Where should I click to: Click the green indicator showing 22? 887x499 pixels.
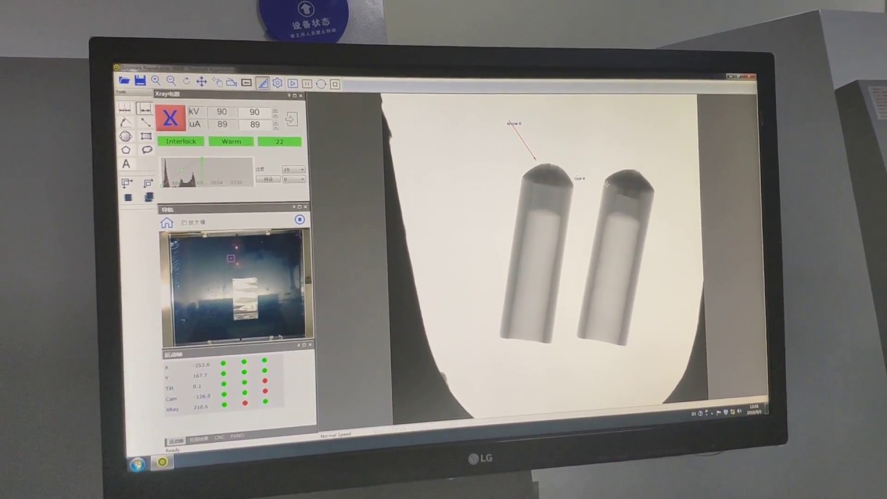click(x=279, y=141)
